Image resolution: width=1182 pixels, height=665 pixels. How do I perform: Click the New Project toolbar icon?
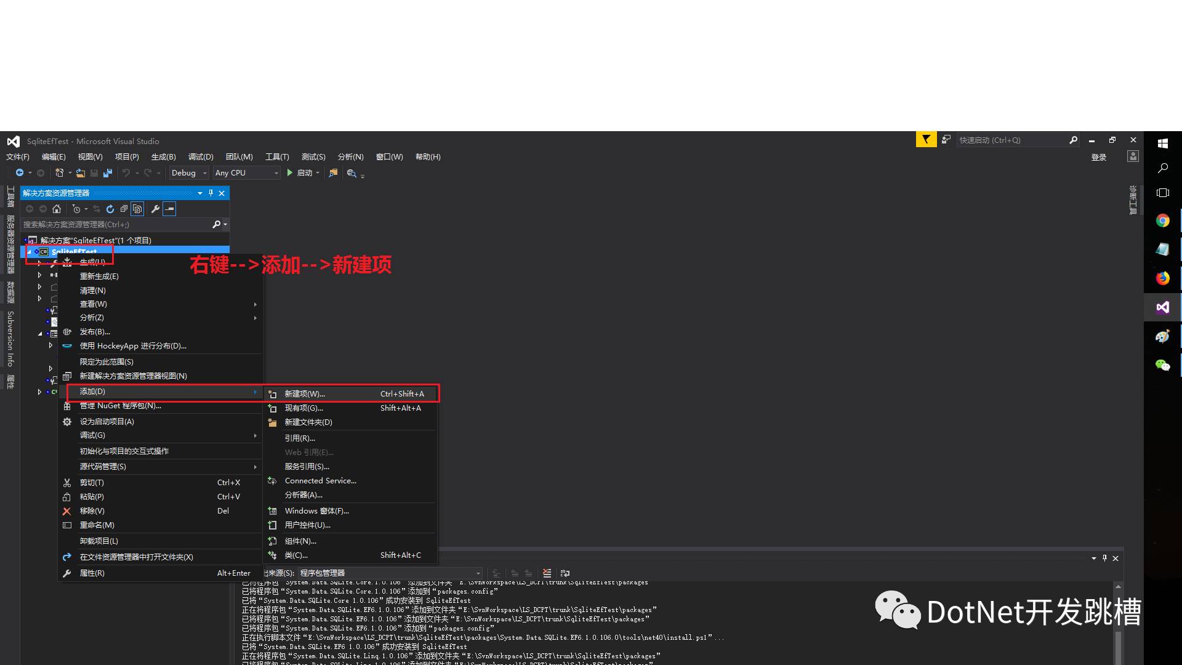click(59, 173)
